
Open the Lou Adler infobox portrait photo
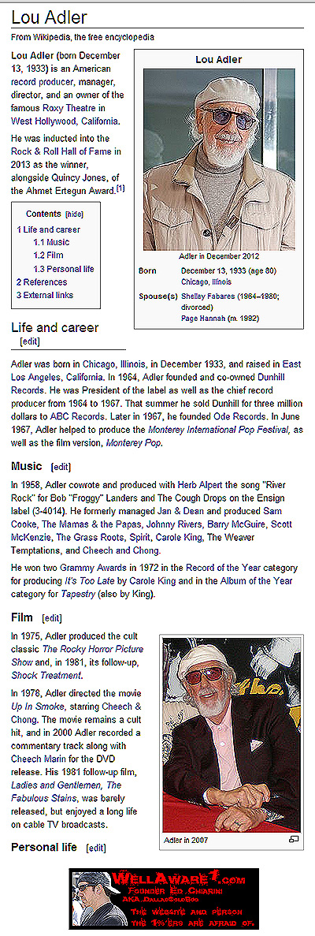pyautogui.click(x=219, y=159)
